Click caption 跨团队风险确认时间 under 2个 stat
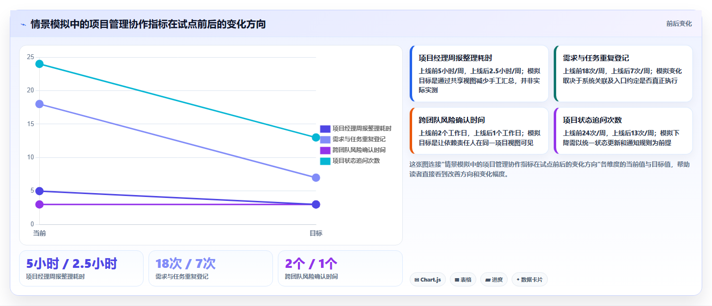The height and width of the screenshot is (306, 712). [x=311, y=277]
